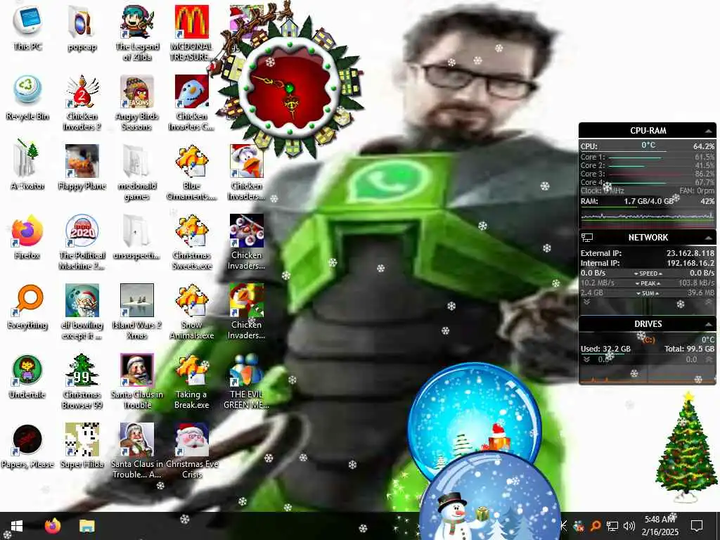The image size is (720, 540).
Task: Toggle the PEAK selector in NETWORK gadget
Action: [648, 283]
